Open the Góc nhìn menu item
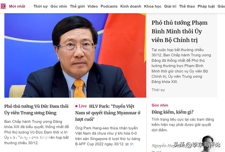The height and width of the screenshot is (152, 225). point(59,6)
